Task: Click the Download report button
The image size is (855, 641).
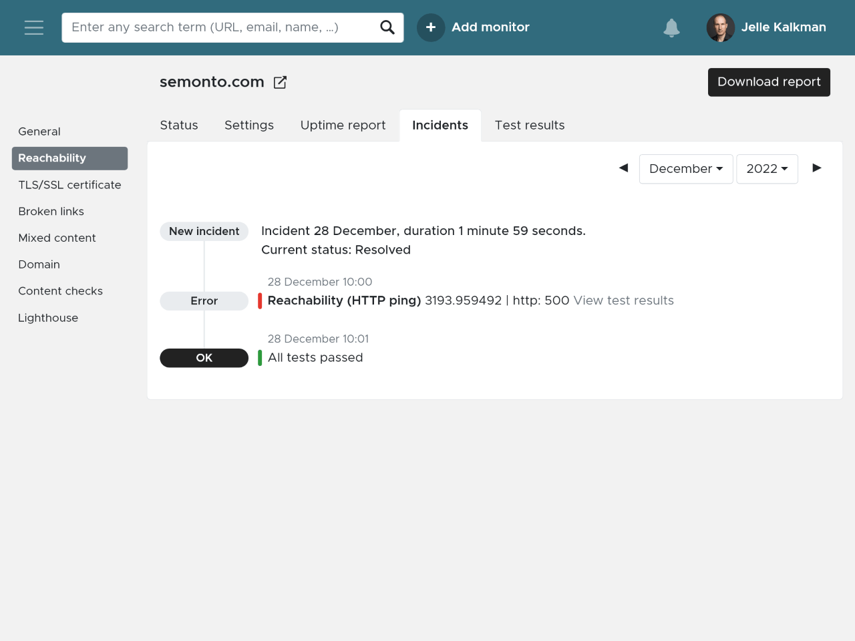Action: pyautogui.click(x=769, y=82)
